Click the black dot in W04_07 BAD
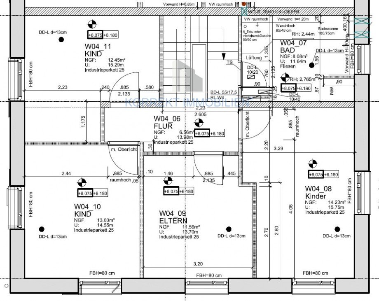Screen dimensions: 379x301 tap(311, 65)
